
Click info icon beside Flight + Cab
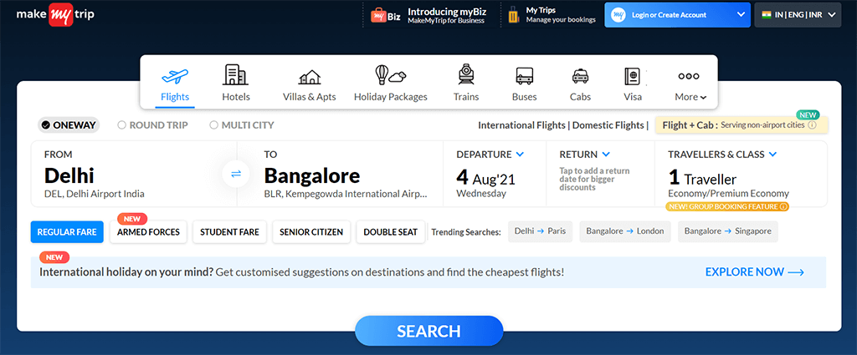(812, 125)
